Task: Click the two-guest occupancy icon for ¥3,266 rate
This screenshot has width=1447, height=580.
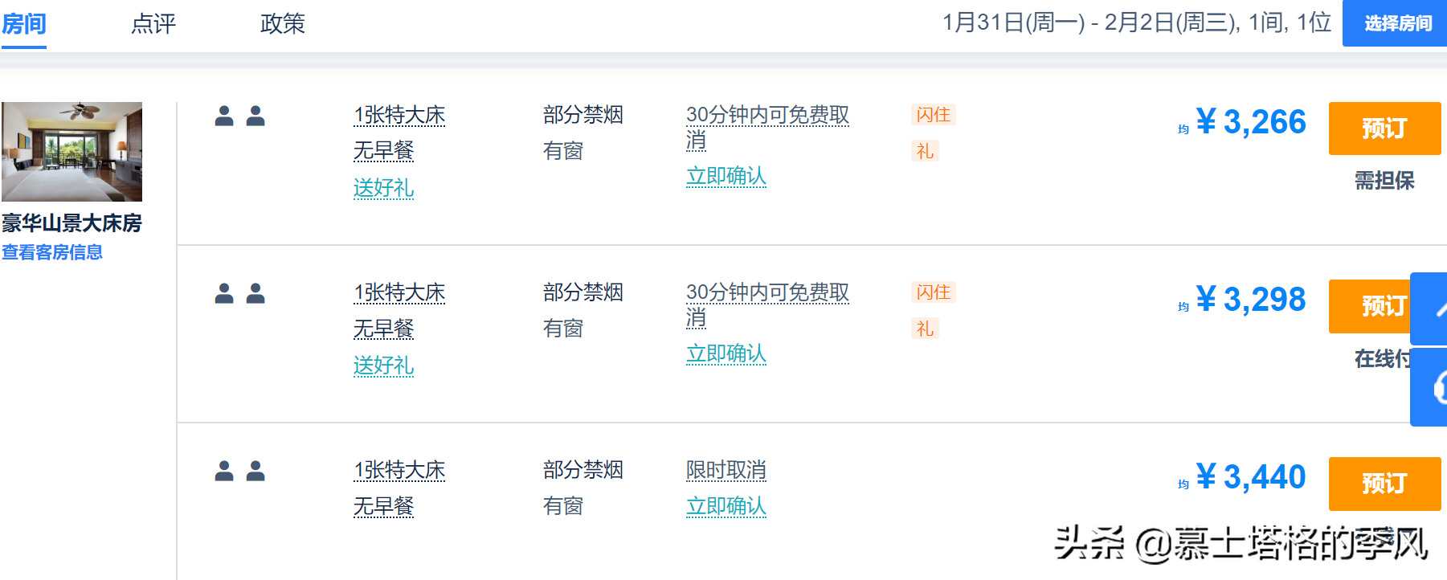Action: point(239,116)
